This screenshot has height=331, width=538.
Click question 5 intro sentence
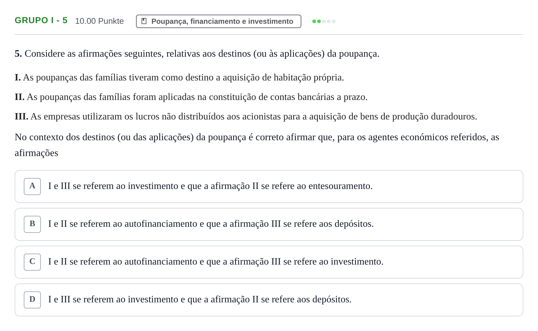click(x=197, y=54)
